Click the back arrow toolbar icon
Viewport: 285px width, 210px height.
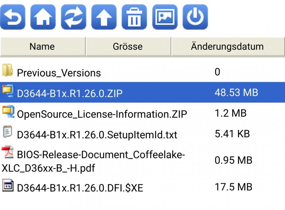(13, 17)
